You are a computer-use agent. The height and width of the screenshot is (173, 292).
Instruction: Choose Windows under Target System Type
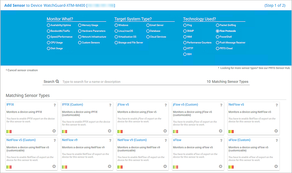pyautogui.click(x=116, y=25)
